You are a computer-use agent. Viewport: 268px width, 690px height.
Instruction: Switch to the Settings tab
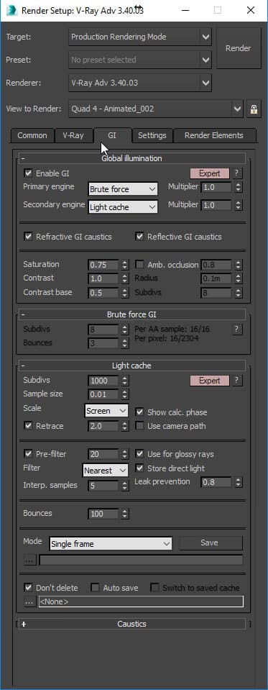pyautogui.click(x=152, y=135)
